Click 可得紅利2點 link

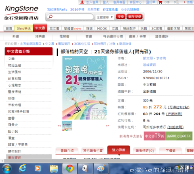pyautogui.click(x=179, y=107)
